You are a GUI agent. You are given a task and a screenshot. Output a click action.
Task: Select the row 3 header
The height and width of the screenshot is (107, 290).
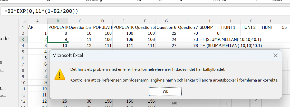tap(23, 40)
